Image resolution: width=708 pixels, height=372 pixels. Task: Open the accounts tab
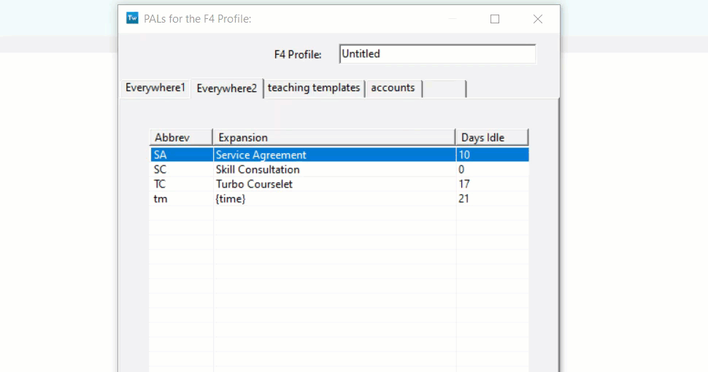[393, 88]
